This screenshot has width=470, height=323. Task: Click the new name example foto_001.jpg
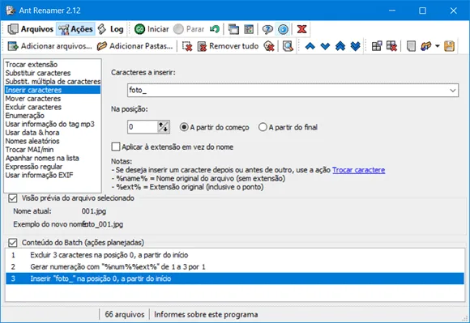point(103,224)
